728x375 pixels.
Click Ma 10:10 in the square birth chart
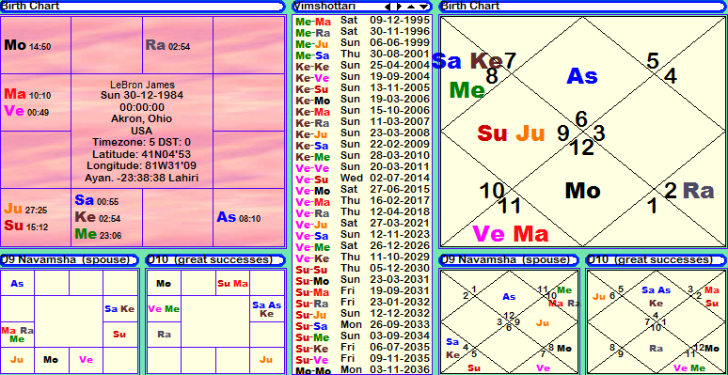(27, 95)
